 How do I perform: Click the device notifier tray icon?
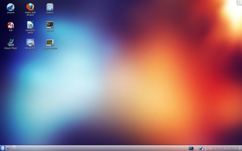215,148
